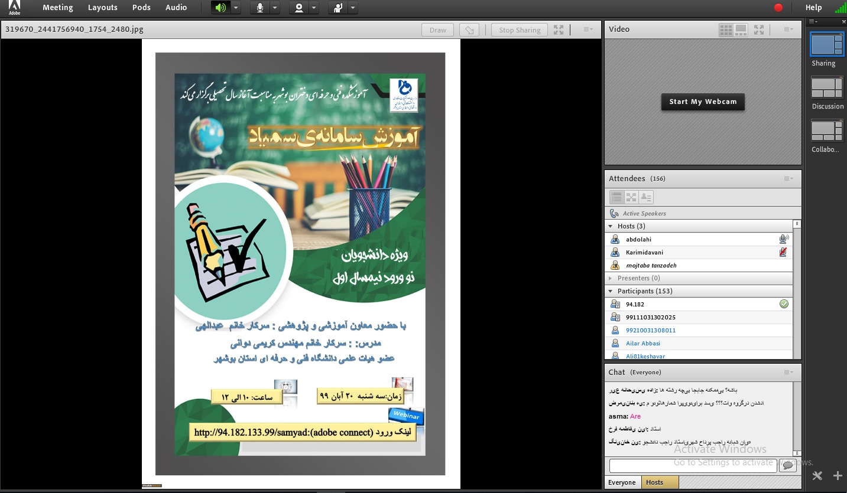Screen dimensions: 847x493
Task: Click the pointer arrow tool in Share pod
Action: point(469,30)
